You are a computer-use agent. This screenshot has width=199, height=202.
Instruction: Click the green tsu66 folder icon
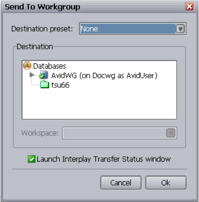coord(45,85)
